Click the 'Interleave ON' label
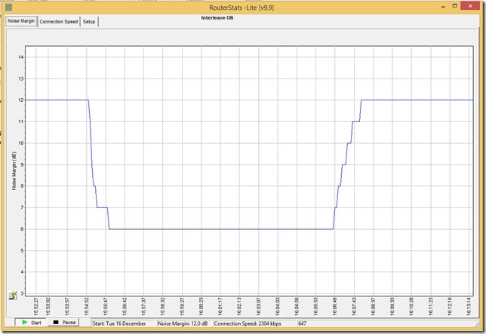This screenshot has height=334, width=486. click(217, 18)
